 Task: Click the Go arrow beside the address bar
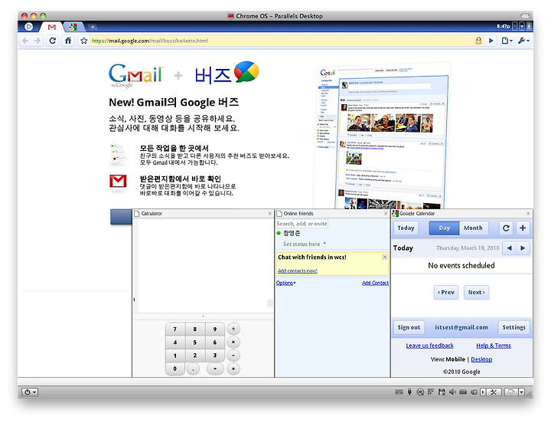click(491, 41)
